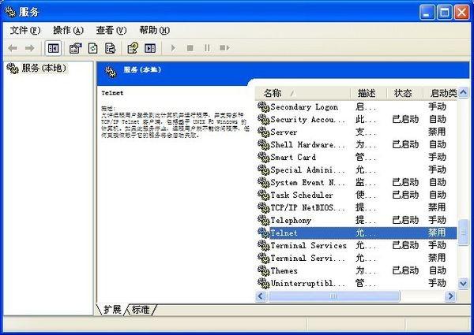Select the Smart Card service
474x335 pixels.
(x=357, y=157)
